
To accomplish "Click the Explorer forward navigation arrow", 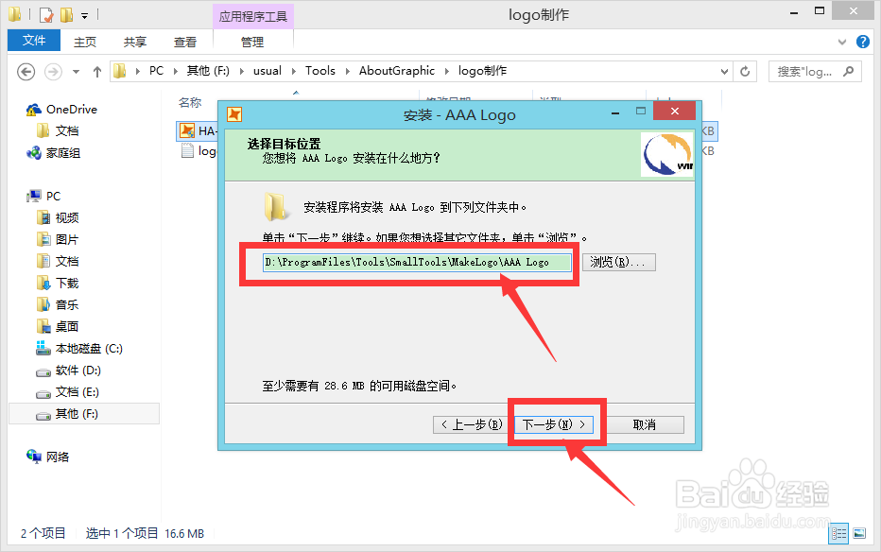I will 53,72.
